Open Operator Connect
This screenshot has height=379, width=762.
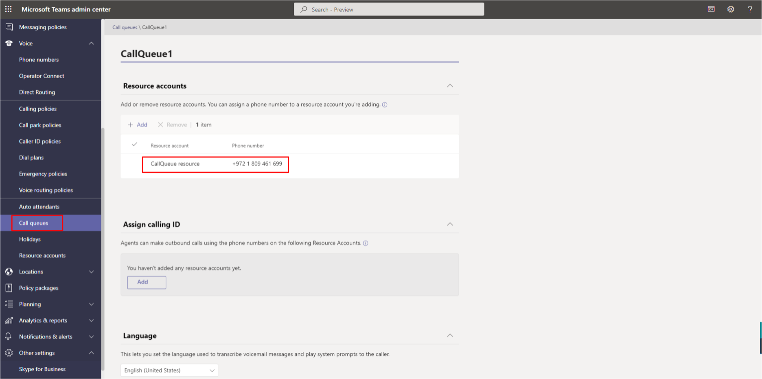pyautogui.click(x=42, y=76)
